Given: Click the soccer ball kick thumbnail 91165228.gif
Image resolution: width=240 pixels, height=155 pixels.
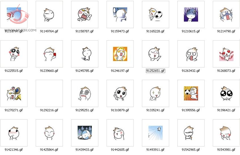Looking at the screenshot, I should pyautogui.click(x=156, y=14).
